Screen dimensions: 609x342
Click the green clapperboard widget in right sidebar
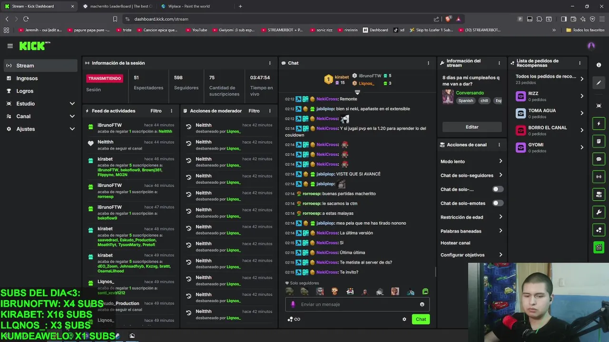[x=599, y=247]
